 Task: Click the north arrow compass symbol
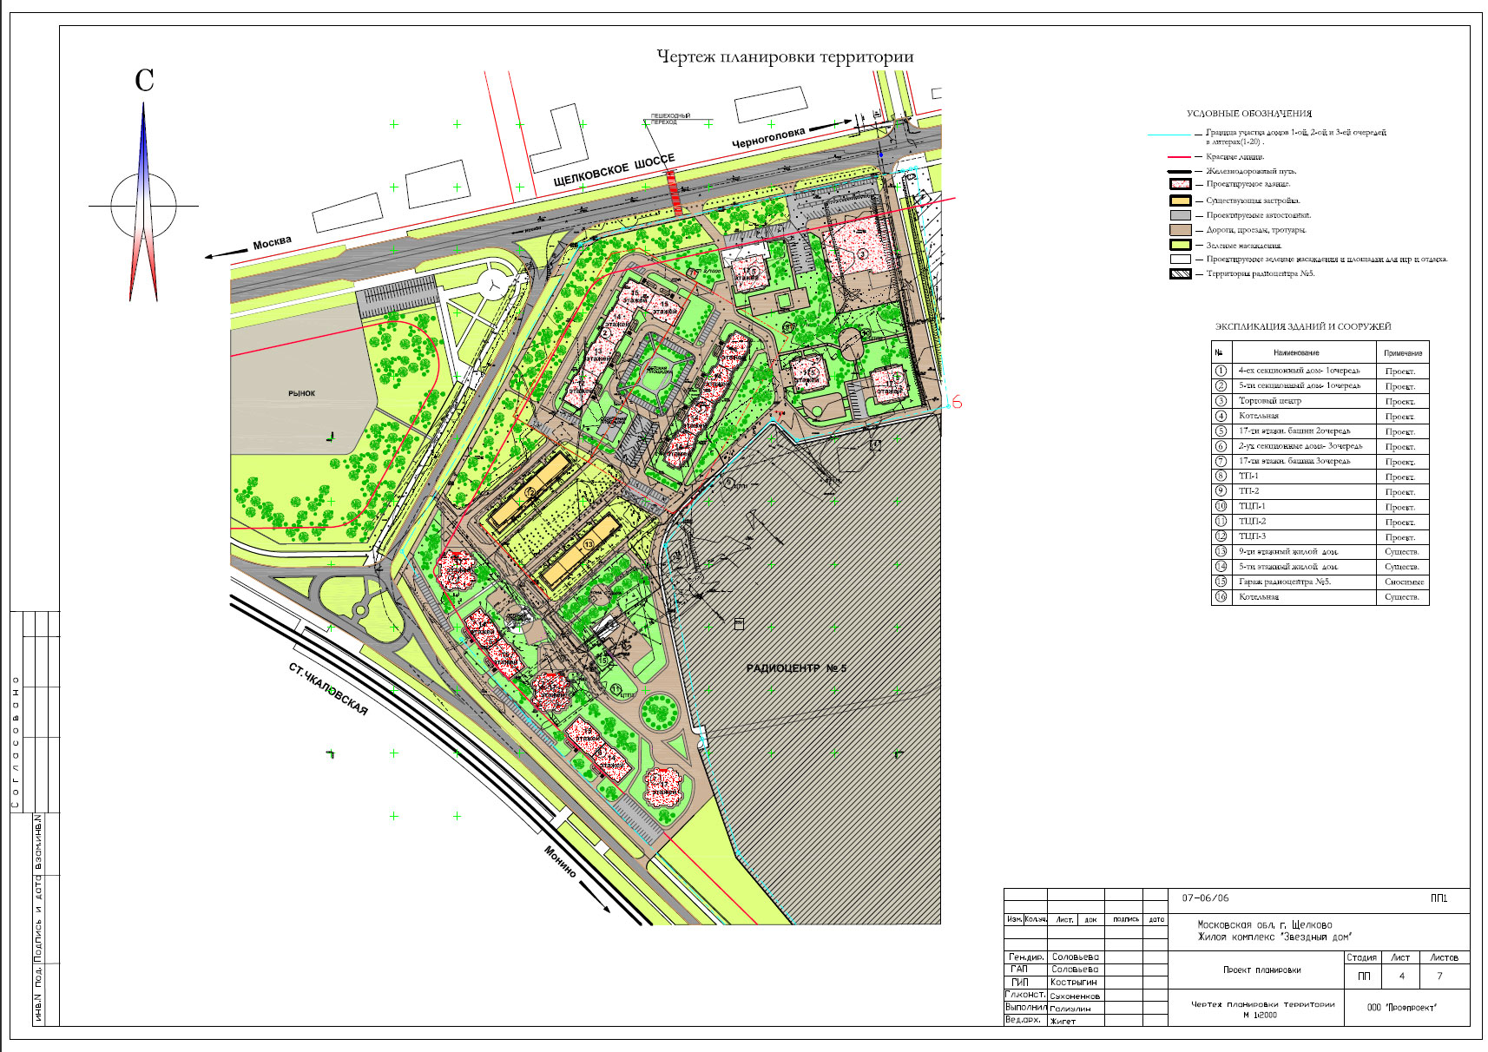143,205
